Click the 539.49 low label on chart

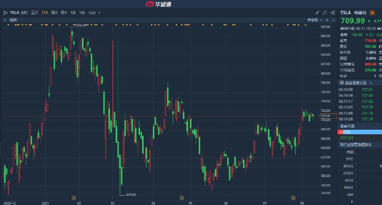click(131, 194)
